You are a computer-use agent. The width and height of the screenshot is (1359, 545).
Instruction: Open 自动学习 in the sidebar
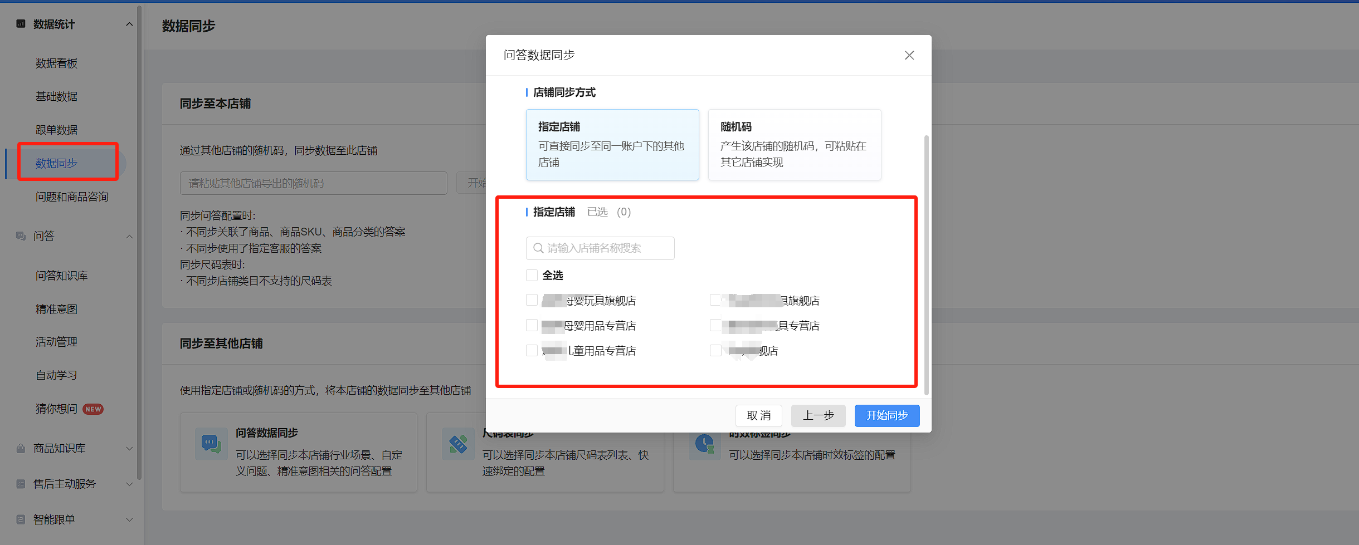tap(56, 375)
